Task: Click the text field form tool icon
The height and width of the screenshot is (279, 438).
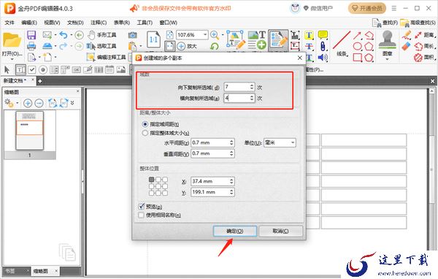Action: point(20,69)
